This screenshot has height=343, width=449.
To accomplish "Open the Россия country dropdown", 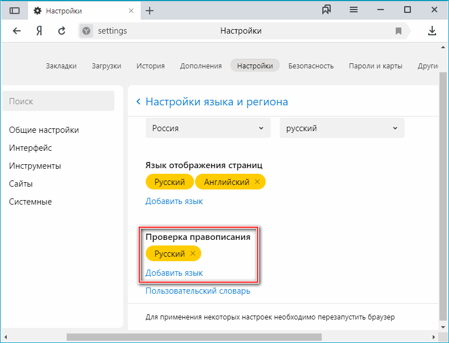I will coord(207,128).
